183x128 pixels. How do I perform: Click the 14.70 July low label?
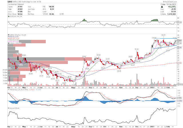tap(64, 83)
